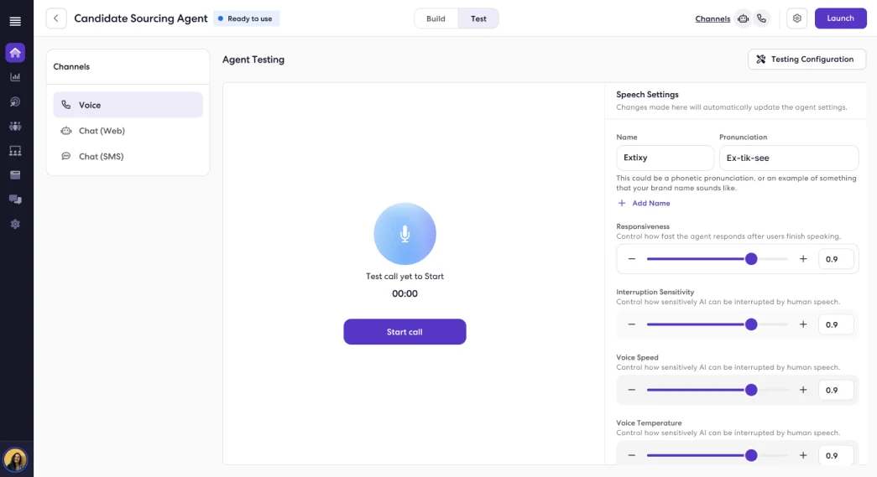This screenshot has width=877, height=477.
Task: Click the microphone test call icon
Action: tap(405, 234)
